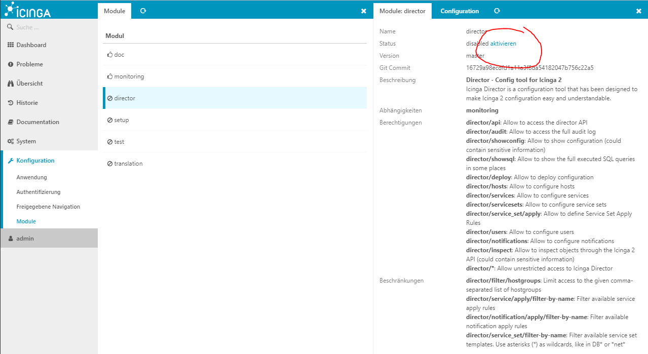Open Documentation in the sidebar
The width and height of the screenshot is (648, 354).
click(x=37, y=122)
